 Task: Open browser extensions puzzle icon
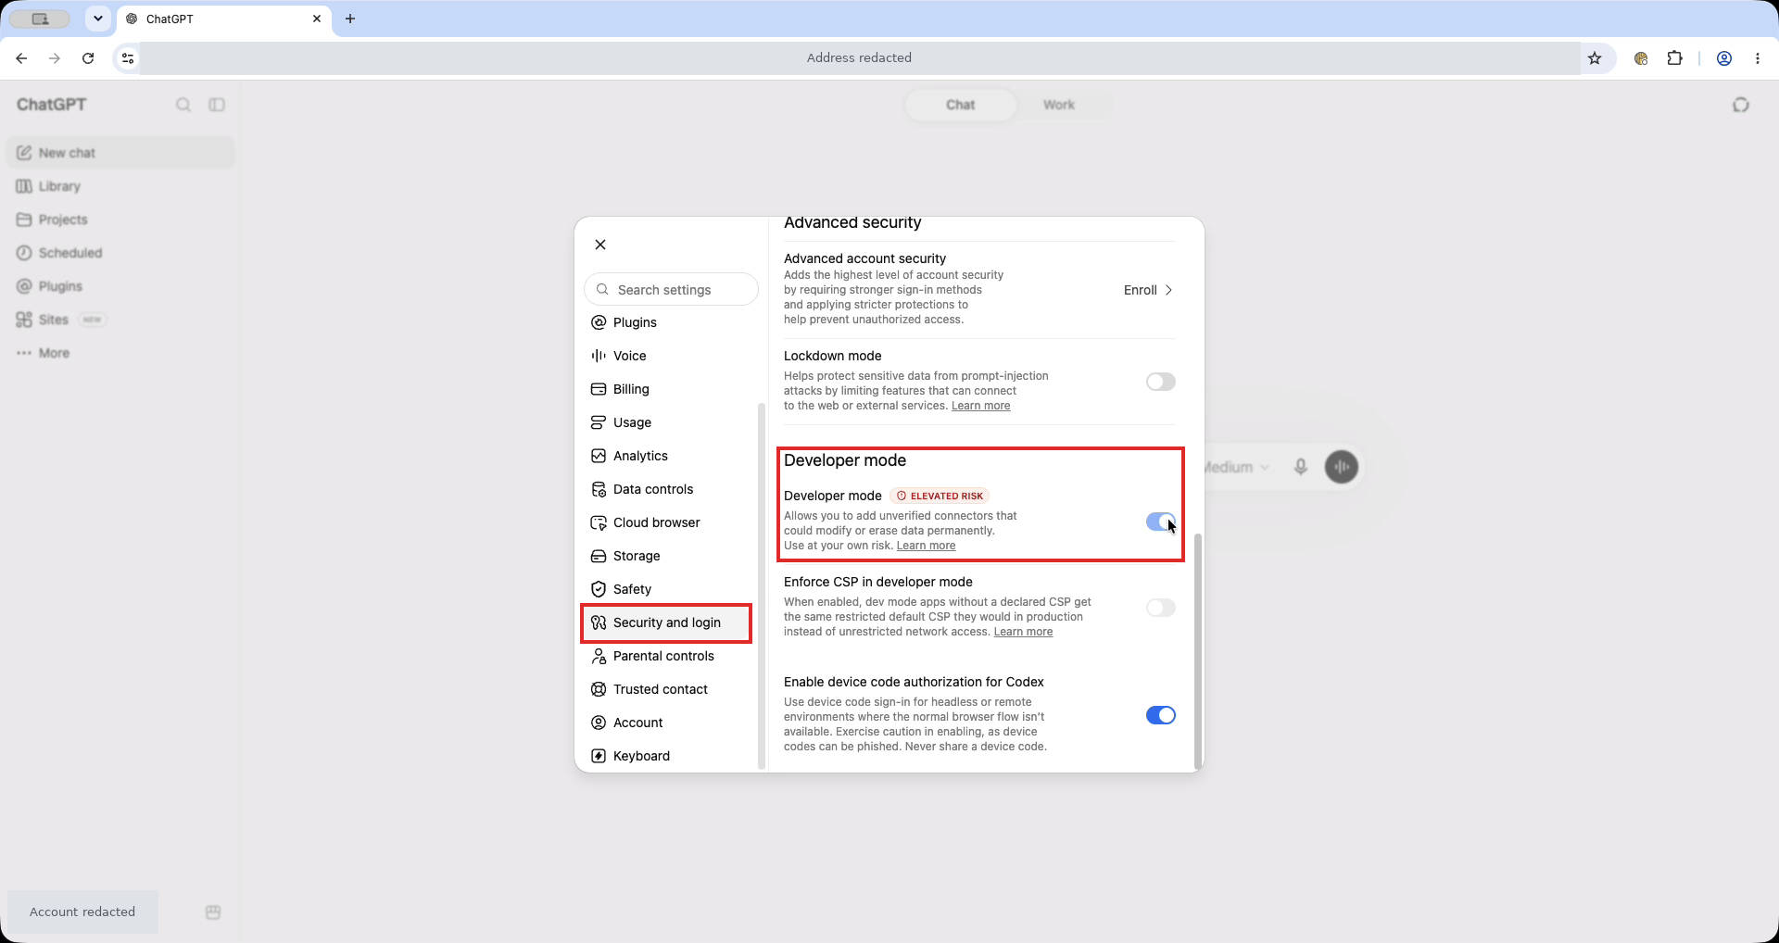pyautogui.click(x=1674, y=58)
